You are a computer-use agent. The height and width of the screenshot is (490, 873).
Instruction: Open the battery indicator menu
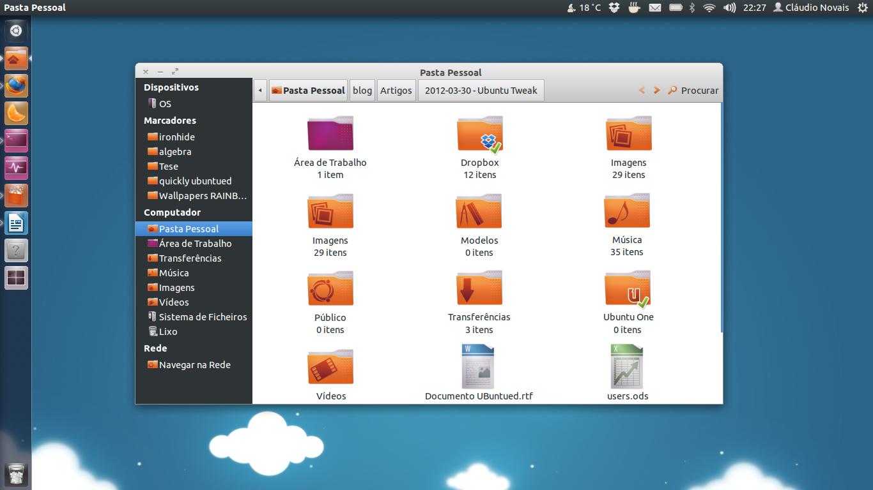pos(674,8)
